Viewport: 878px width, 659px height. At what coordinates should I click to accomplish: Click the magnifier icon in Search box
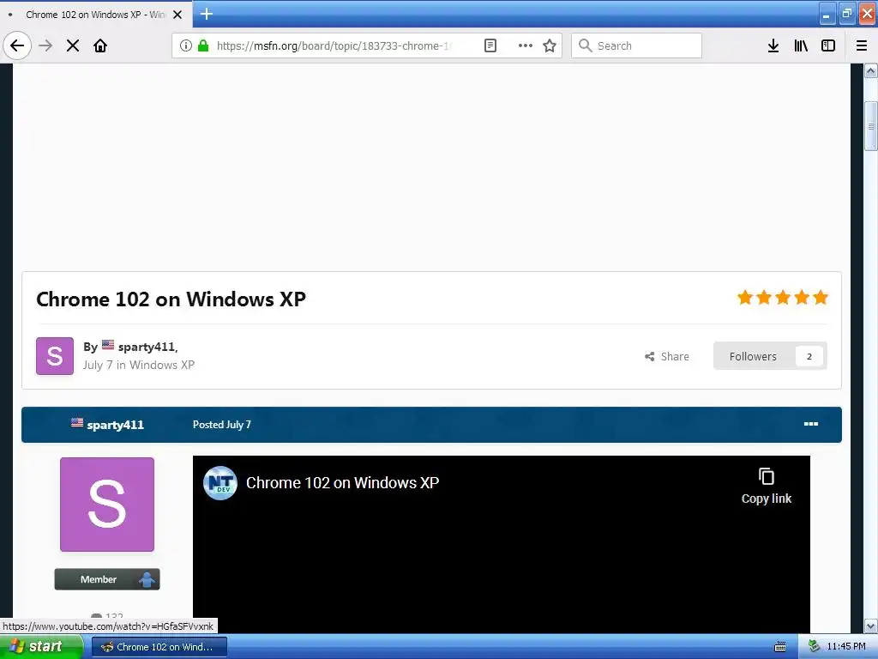point(585,45)
